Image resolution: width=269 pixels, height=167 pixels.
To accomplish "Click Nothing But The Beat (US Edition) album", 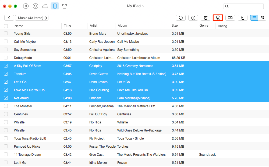I will 142,74.
